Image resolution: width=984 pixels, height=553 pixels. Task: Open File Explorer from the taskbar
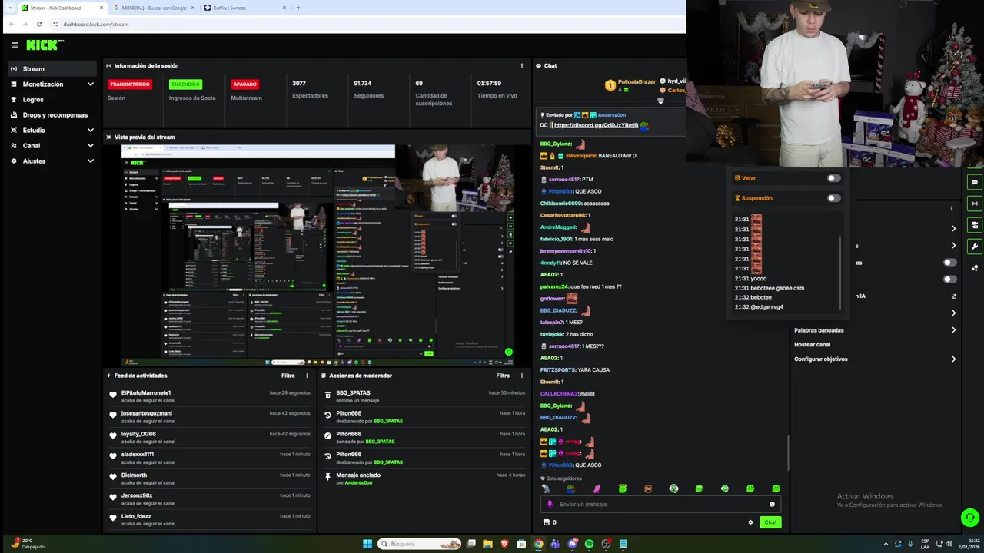point(488,544)
